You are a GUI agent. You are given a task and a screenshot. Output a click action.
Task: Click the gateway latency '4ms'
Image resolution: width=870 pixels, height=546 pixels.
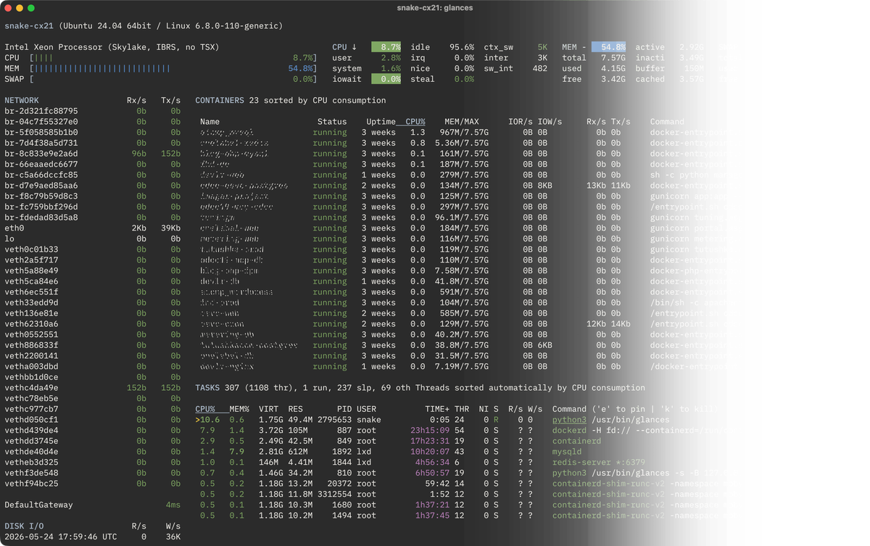(173, 505)
